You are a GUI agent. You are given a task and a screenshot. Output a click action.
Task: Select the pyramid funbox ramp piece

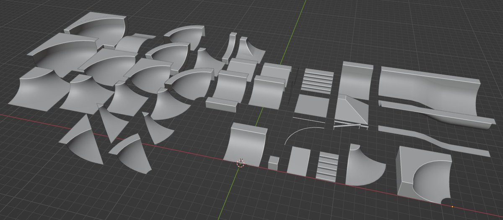[x=351, y=110]
